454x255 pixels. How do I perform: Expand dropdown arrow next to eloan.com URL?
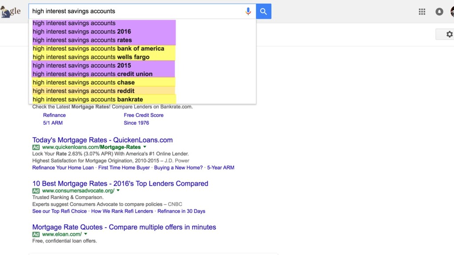pos(86,234)
